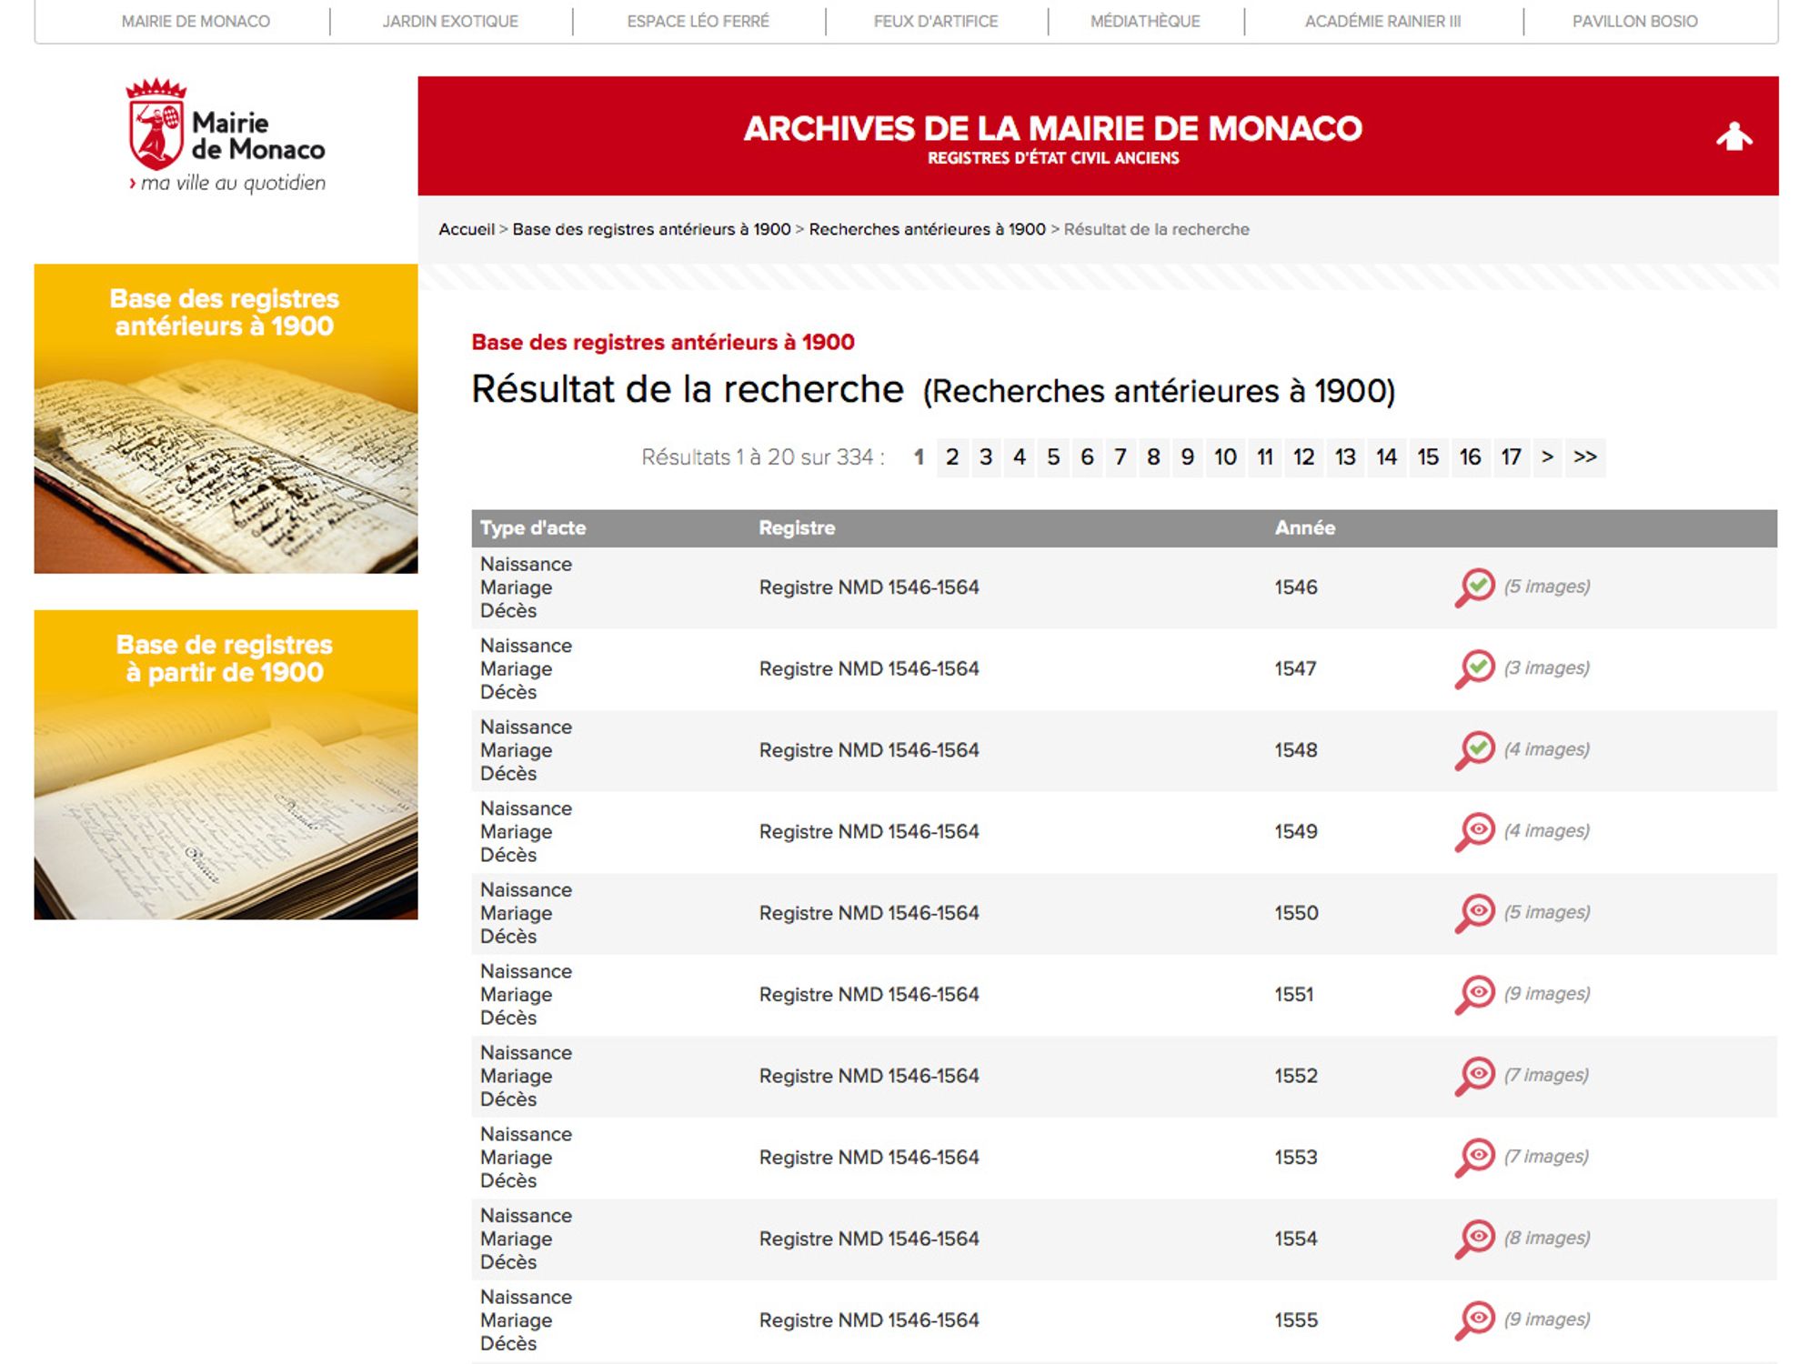The width and height of the screenshot is (1819, 1364).
Task: Open Base de registres à partir de 1900 banner
Action: [226, 764]
